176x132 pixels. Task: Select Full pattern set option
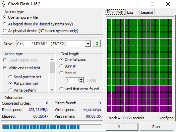tap(23, 84)
